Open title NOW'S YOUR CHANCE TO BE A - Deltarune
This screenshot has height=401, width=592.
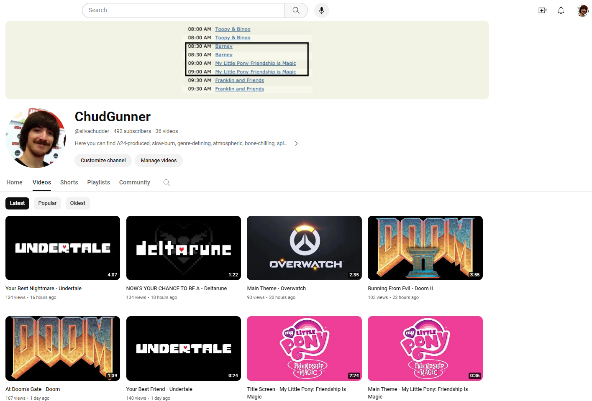[177, 289]
